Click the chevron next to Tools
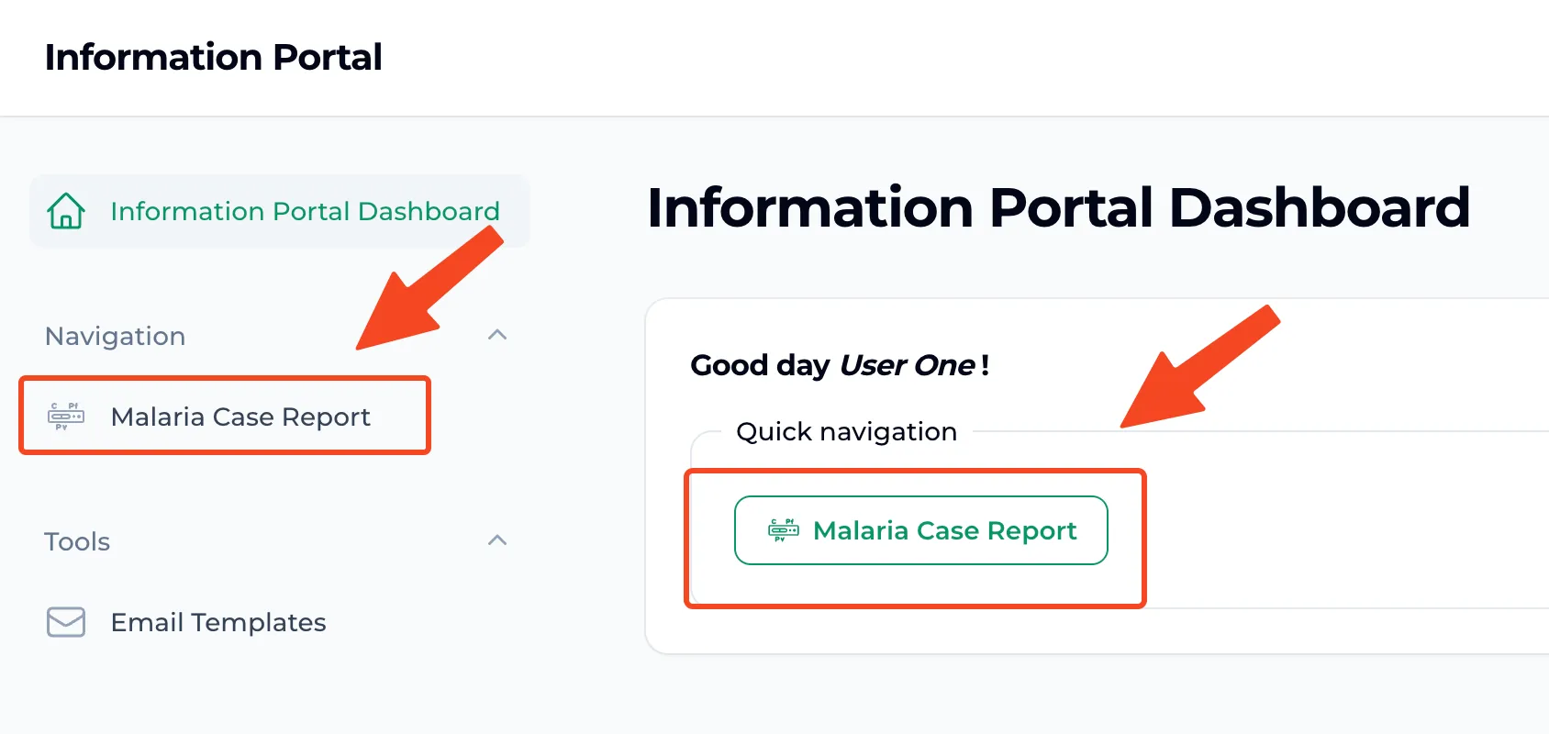This screenshot has height=734, width=1549. (x=498, y=540)
